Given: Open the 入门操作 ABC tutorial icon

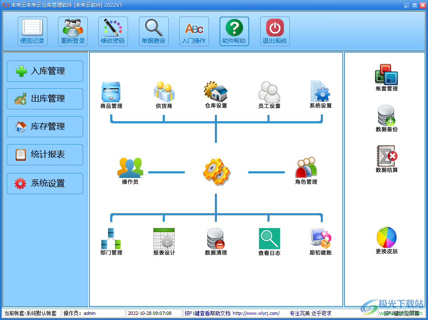Looking at the screenshot, I should pos(194,31).
